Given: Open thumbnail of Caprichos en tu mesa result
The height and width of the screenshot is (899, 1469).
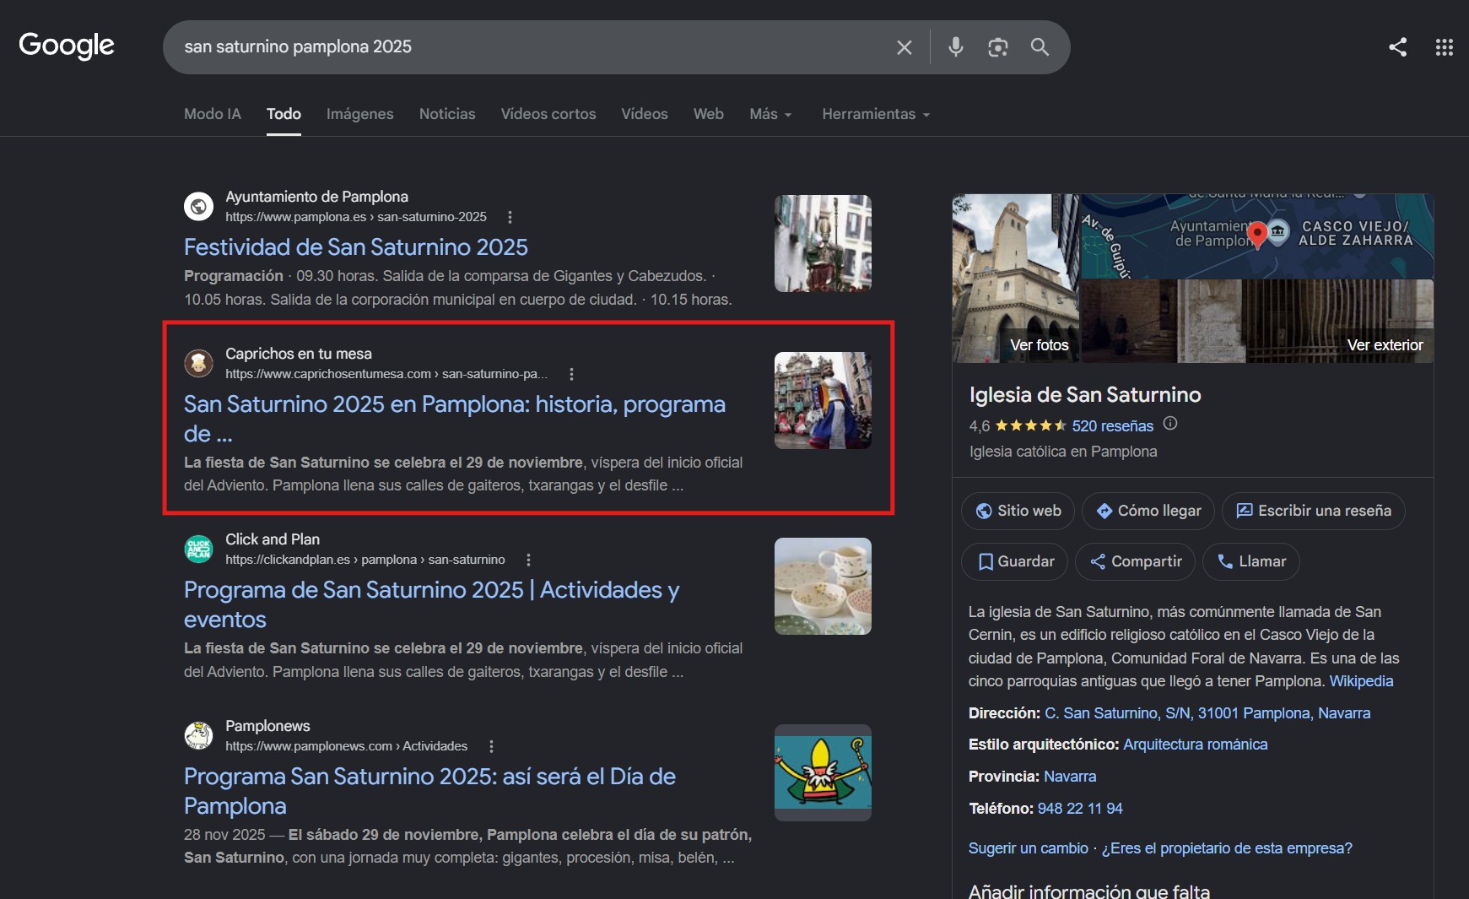Looking at the screenshot, I should [x=823, y=400].
